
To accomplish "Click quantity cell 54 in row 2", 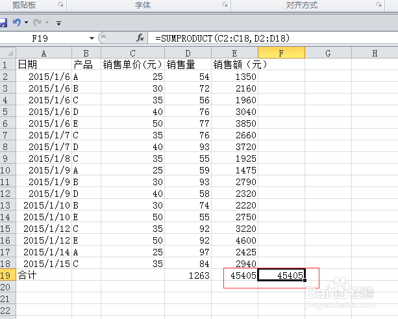I will (188, 77).
